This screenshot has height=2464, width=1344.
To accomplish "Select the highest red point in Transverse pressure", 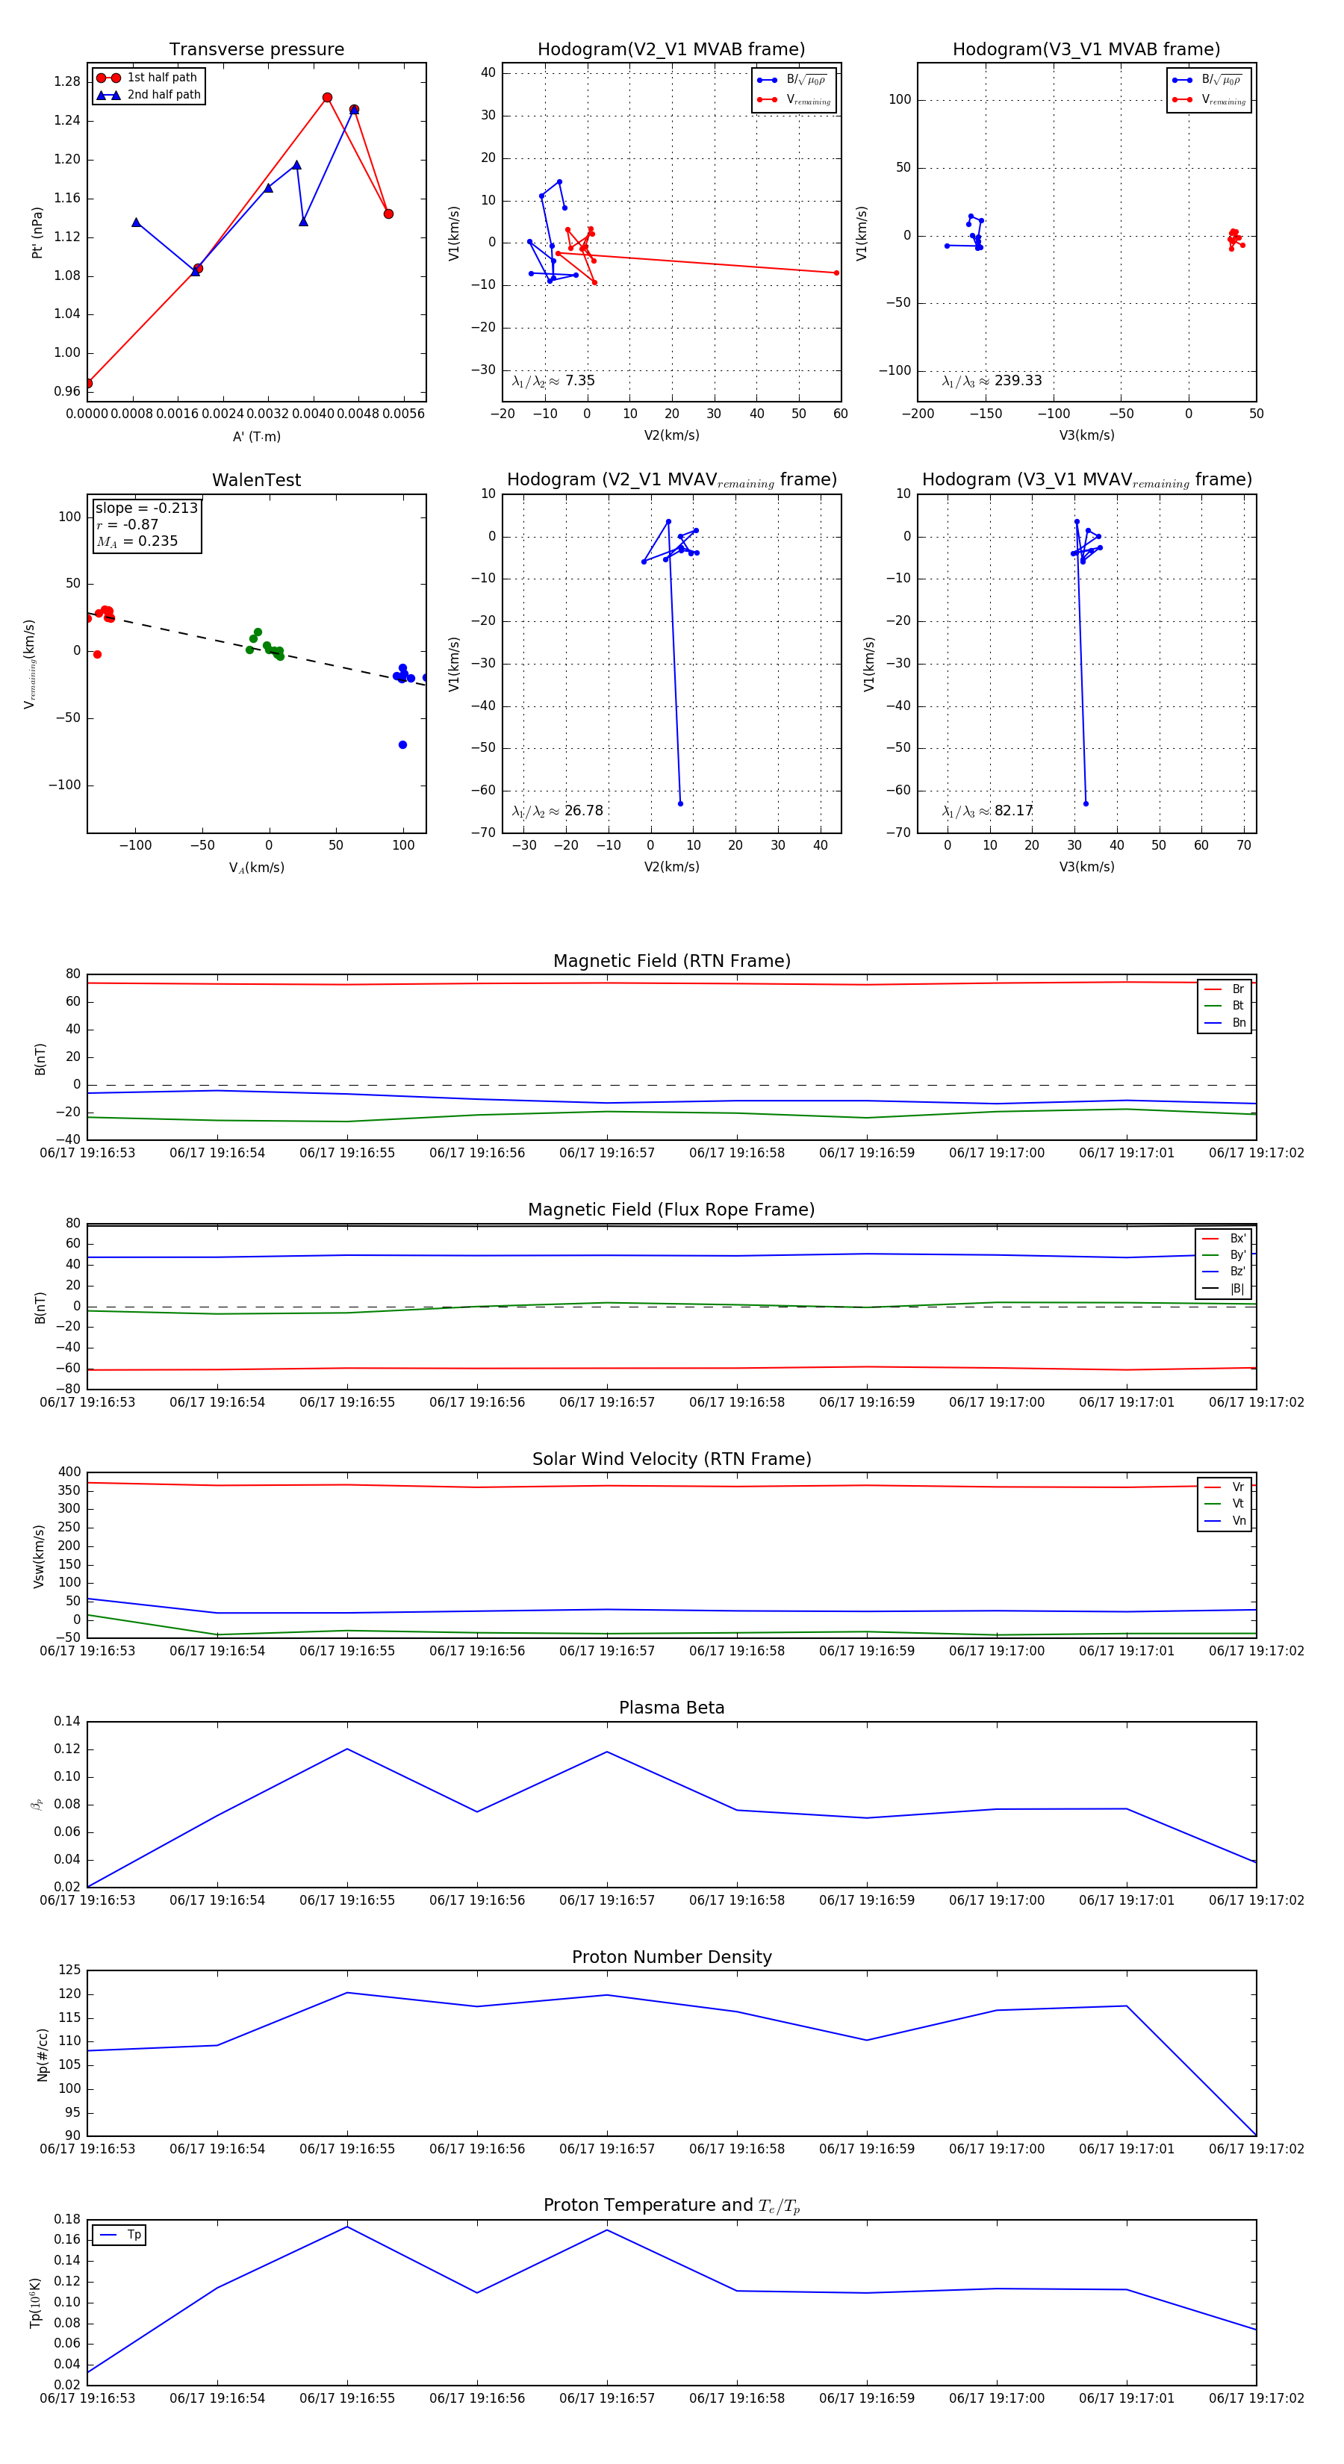I will [327, 98].
